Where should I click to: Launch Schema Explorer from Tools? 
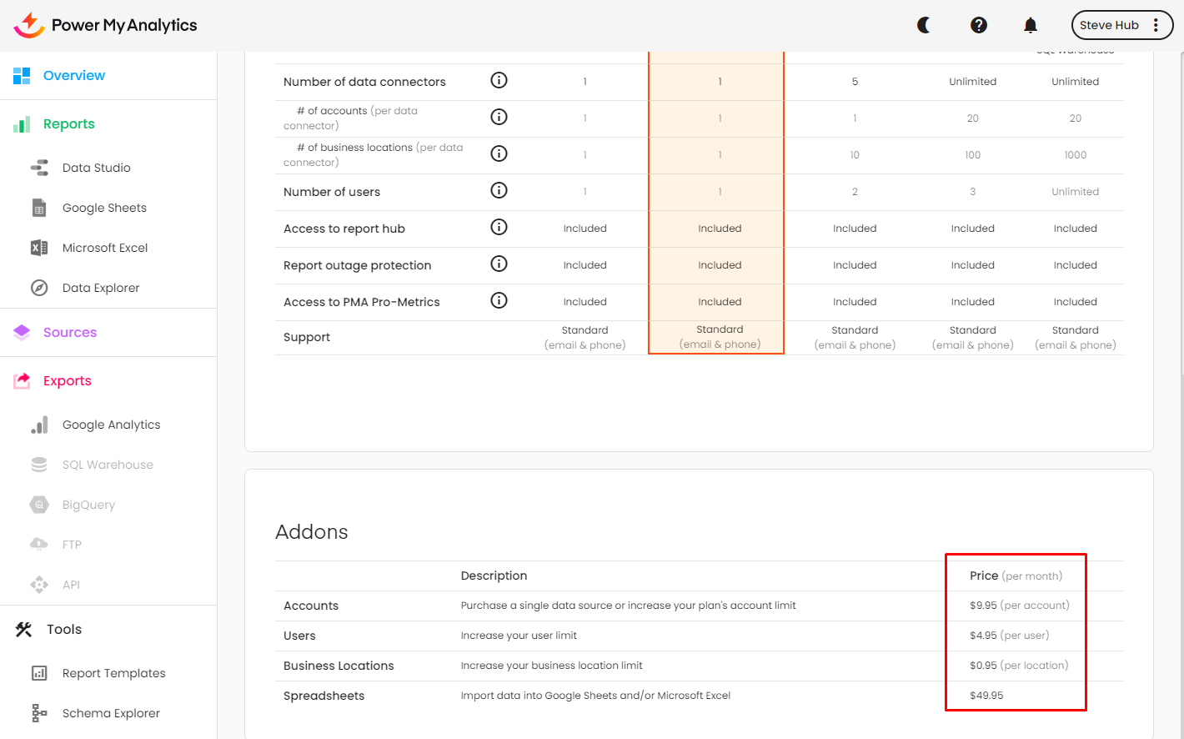111,713
